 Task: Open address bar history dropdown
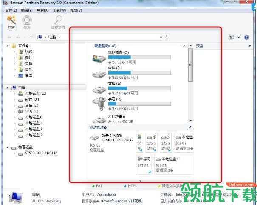161,37
